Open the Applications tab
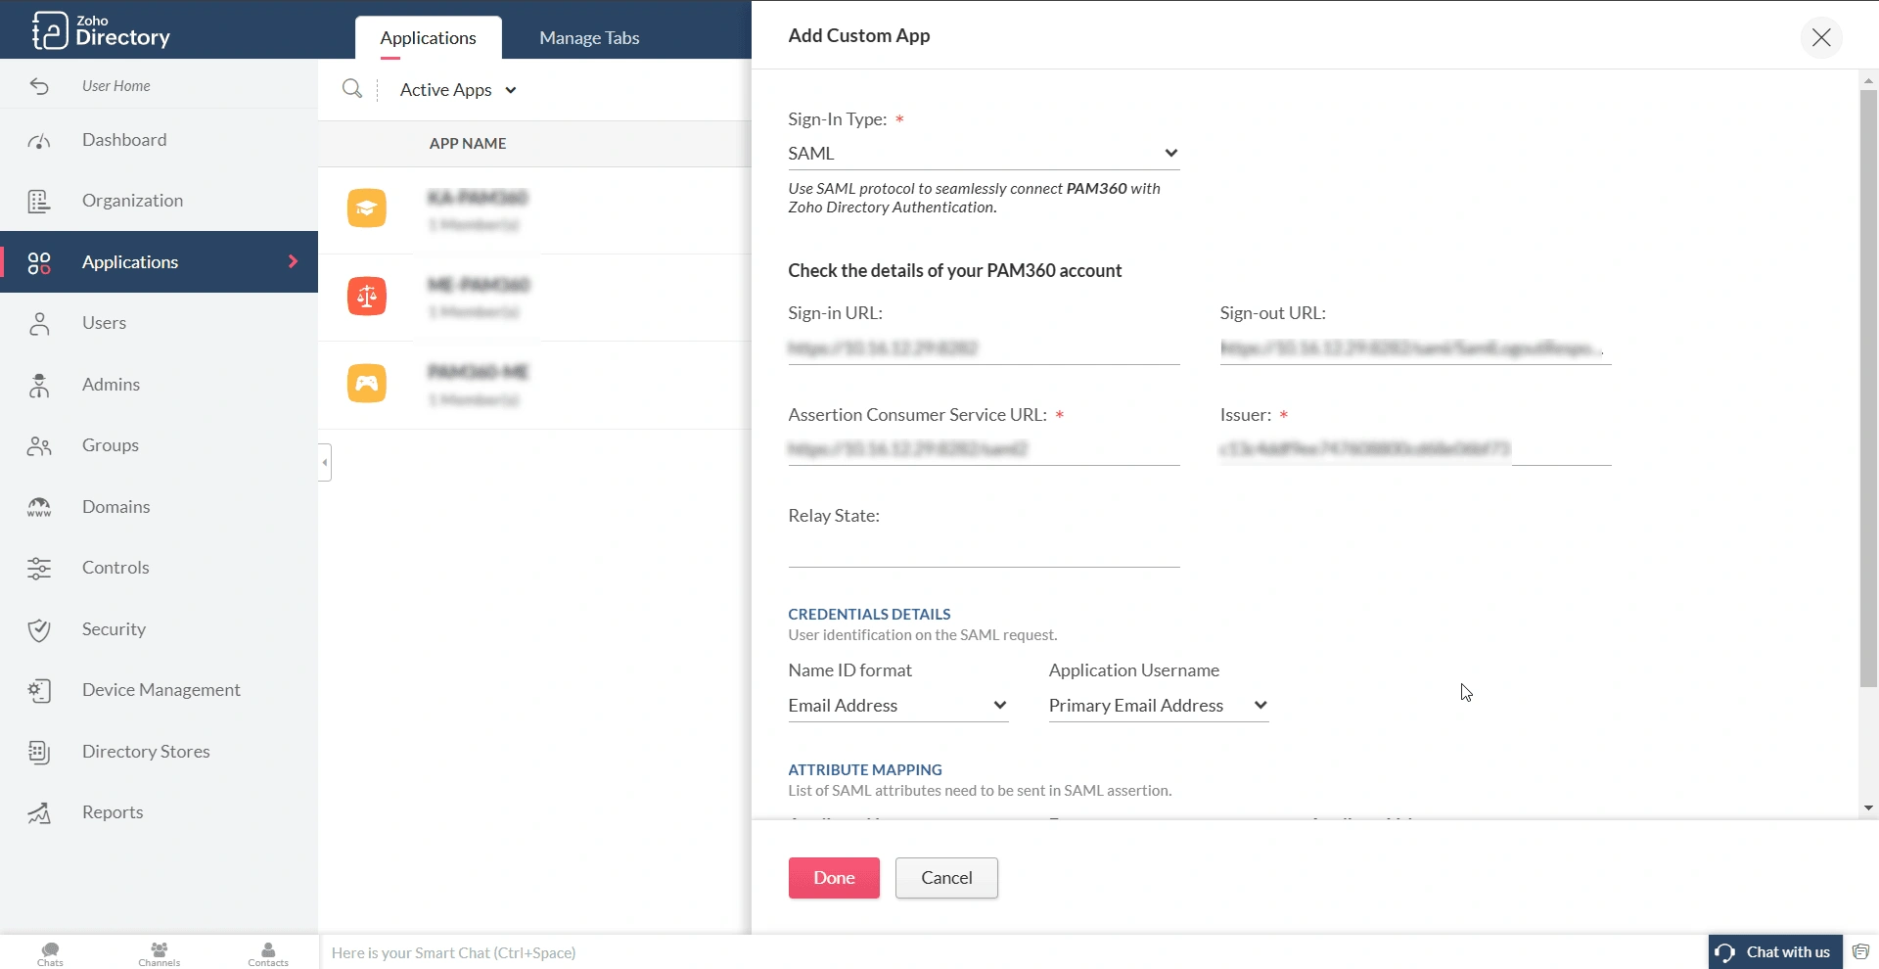The height and width of the screenshot is (969, 1879). point(428,37)
